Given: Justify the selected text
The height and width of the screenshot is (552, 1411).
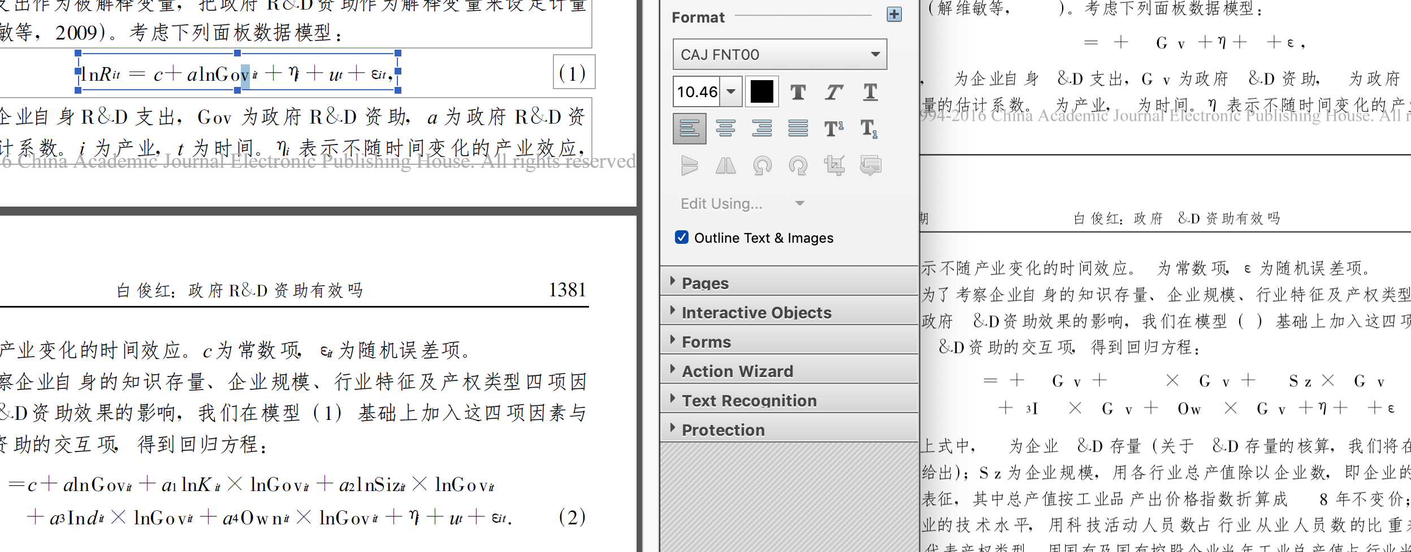Looking at the screenshot, I should [x=798, y=129].
